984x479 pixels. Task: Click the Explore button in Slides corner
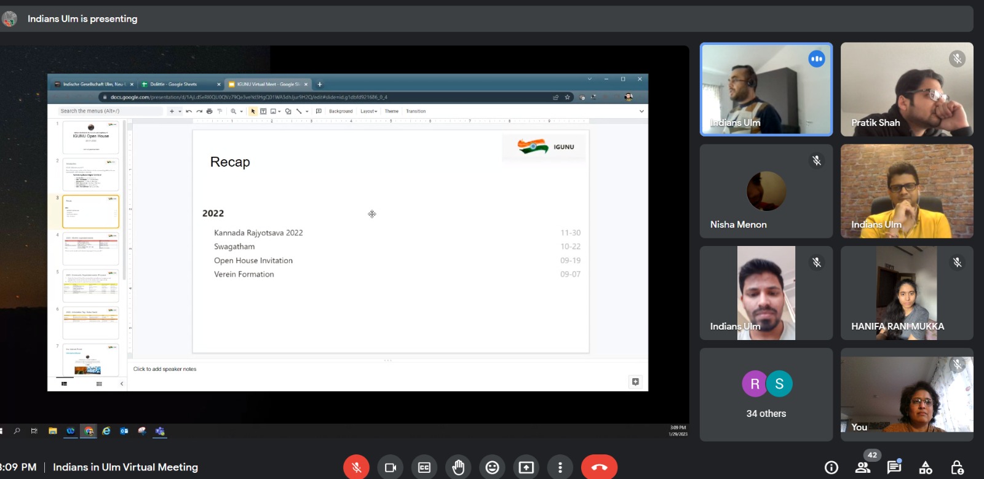click(635, 382)
